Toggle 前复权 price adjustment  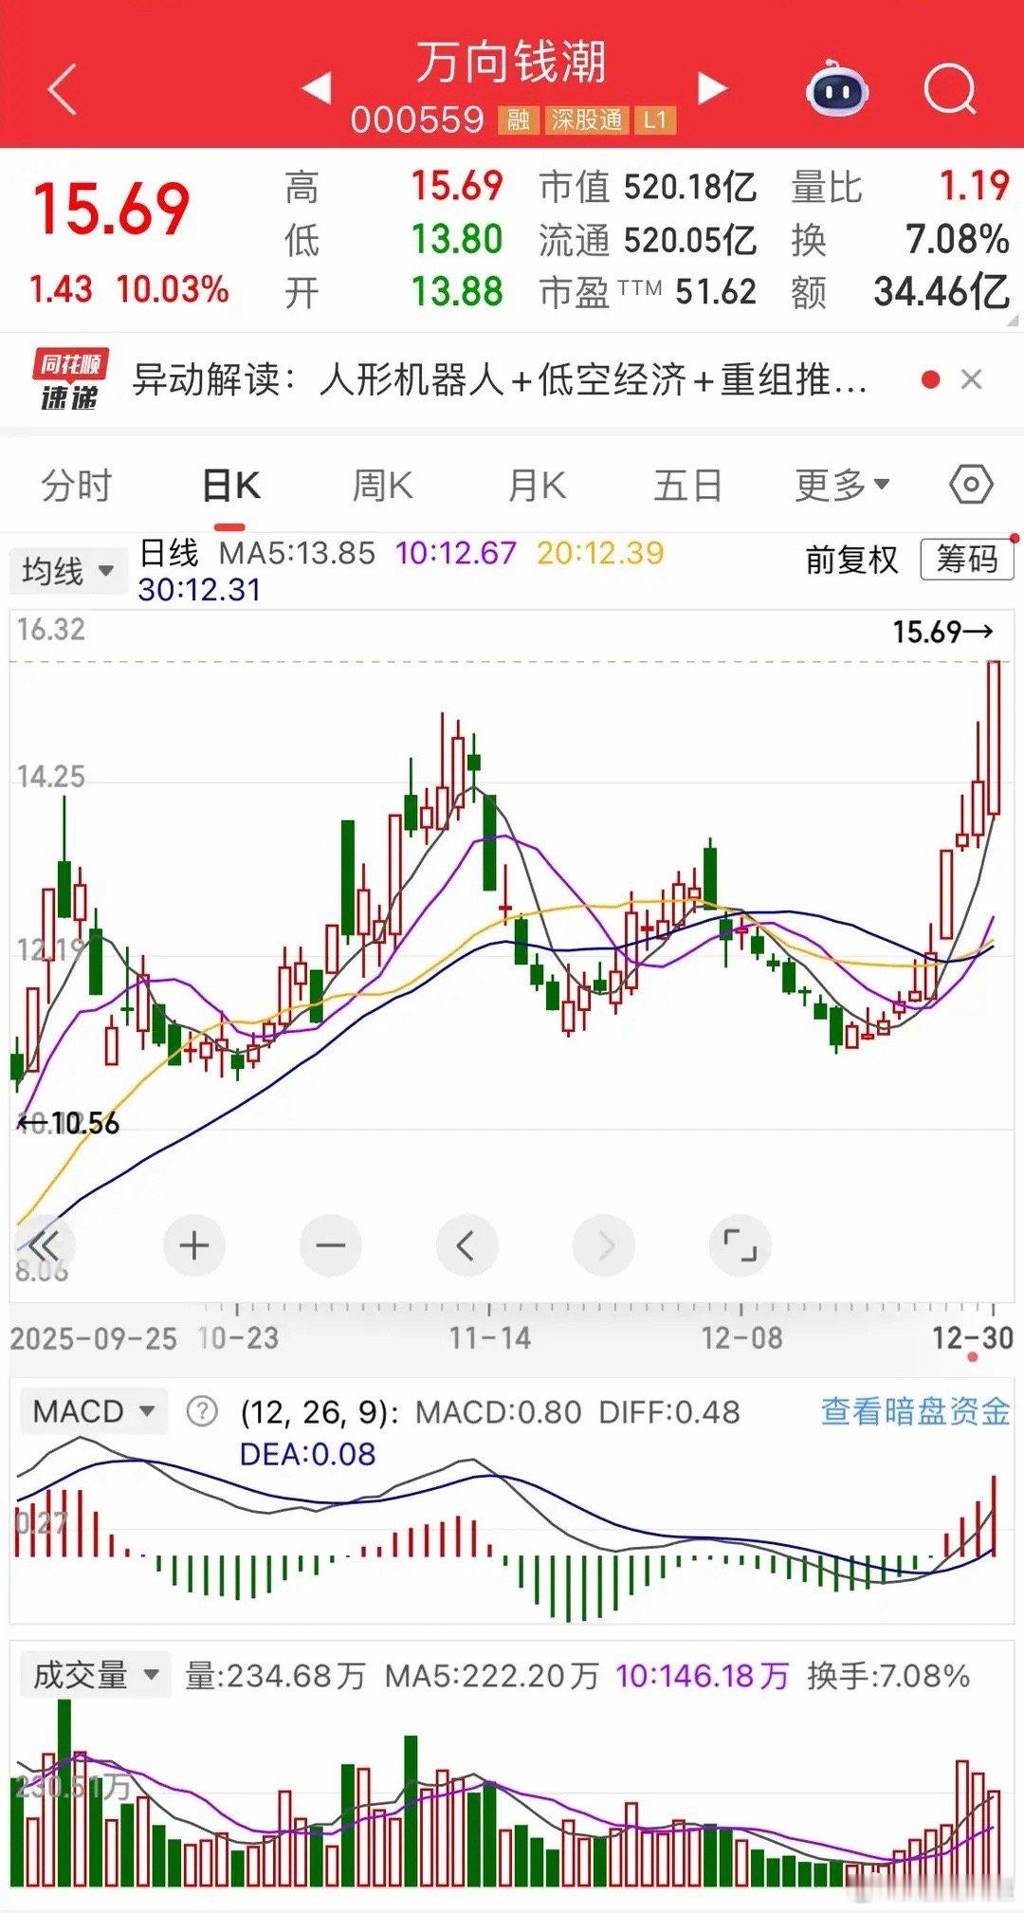(851, 560)
